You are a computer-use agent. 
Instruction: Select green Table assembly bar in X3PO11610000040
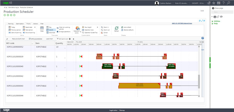click(x=107, y=66)
